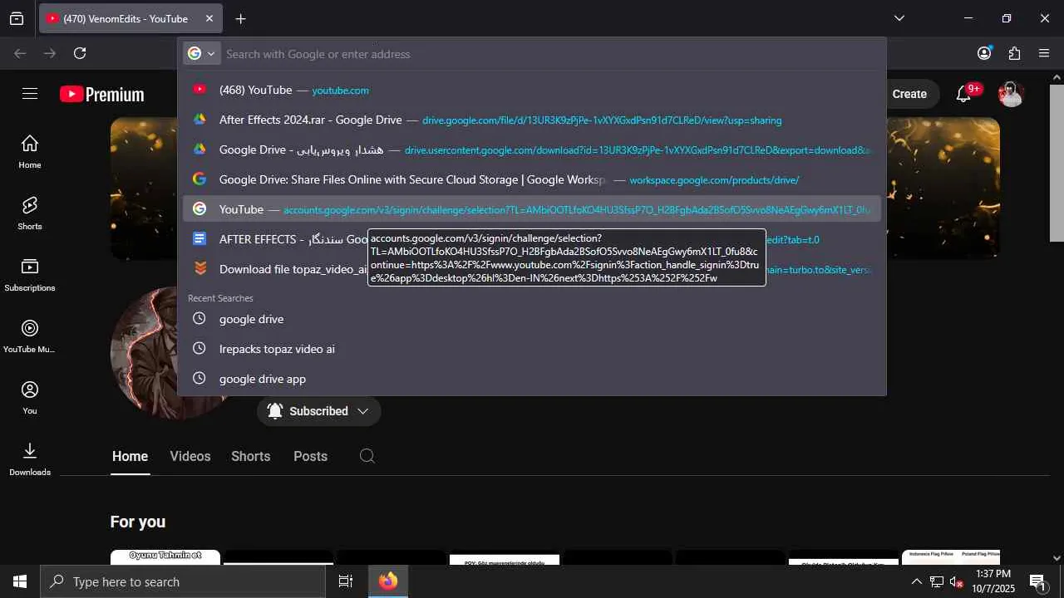Open Subscriptions in the sidebar
The height and width of the screenshot is (598, 1064).
click(x=30, y=275)
